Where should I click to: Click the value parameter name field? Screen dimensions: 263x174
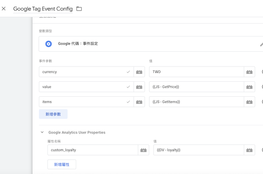(86, 87)
